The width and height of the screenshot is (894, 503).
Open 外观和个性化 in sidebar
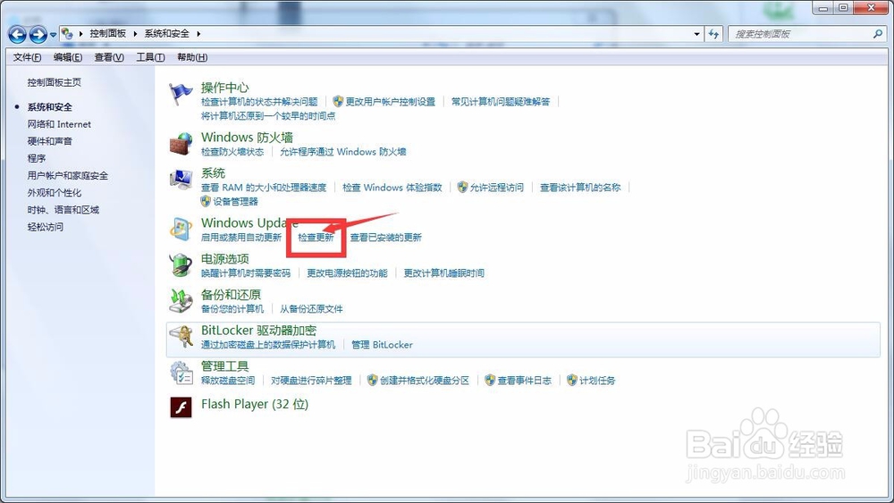point(55,193)
